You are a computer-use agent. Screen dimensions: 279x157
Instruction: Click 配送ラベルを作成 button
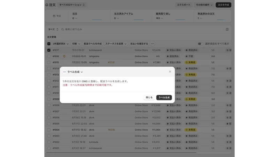(x=92, y=44)
